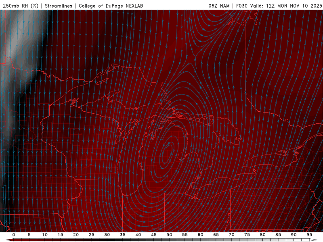Click the '250mb RH (%)' title text

click(x=21, y=6)
